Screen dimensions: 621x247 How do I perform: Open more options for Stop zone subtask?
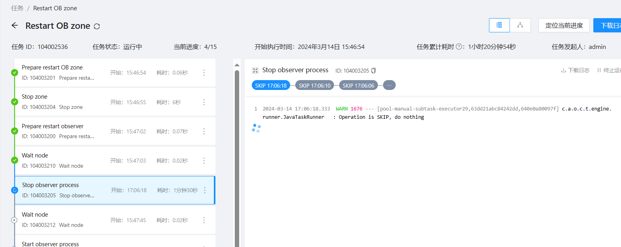coord(204,102)
